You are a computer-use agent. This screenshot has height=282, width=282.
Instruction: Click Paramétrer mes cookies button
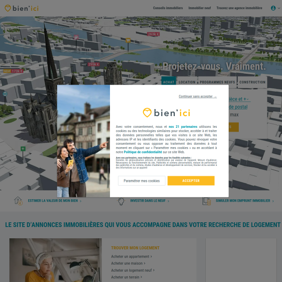tap(141, 180)
